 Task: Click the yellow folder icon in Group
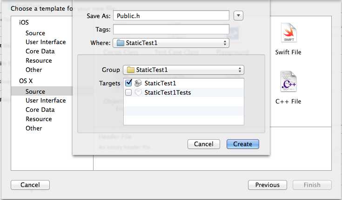click(131, 70)
